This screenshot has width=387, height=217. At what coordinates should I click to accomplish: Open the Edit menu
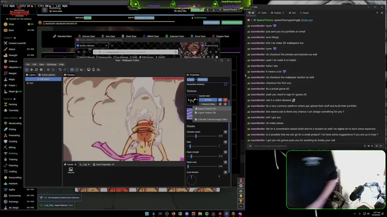point(34,64)
